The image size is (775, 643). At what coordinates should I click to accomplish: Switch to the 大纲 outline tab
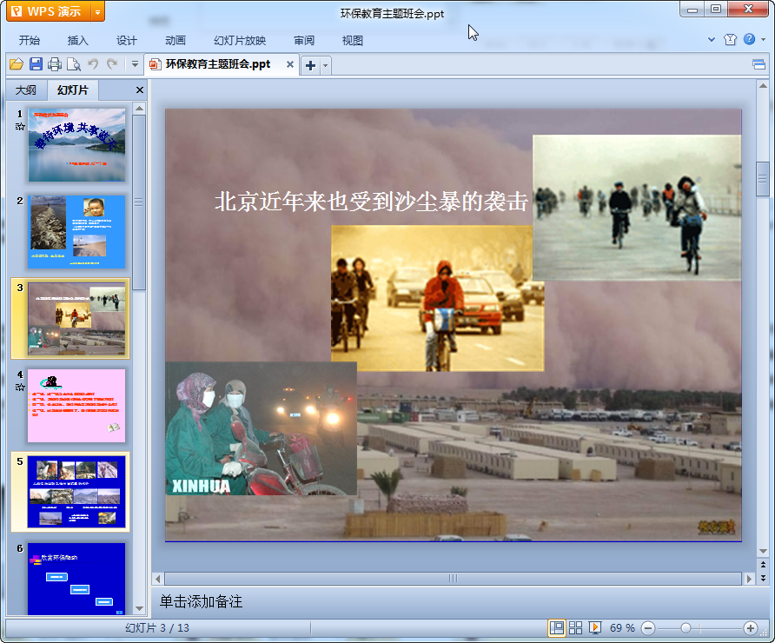26,89
